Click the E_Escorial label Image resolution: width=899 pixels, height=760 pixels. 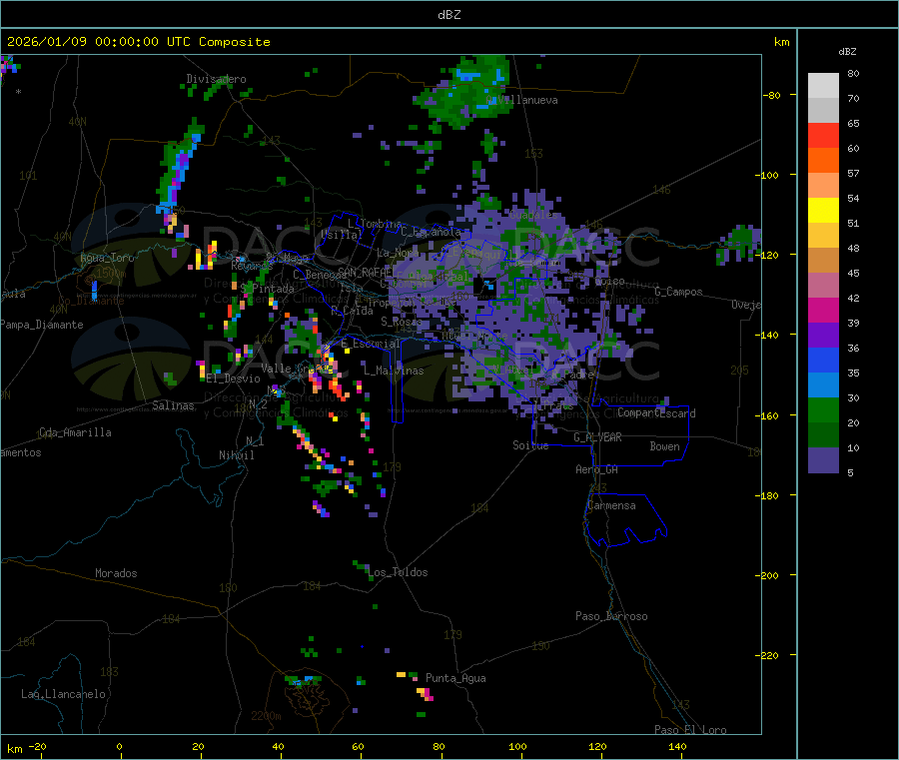371,344
